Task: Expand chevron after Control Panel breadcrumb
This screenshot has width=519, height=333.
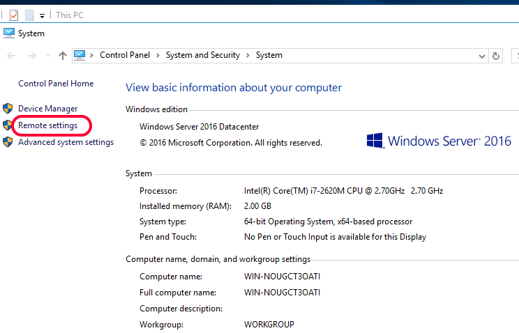Action: 158,56
